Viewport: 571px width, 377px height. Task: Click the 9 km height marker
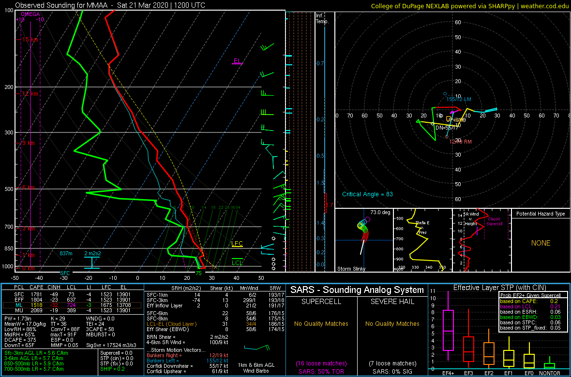point(29,144)
